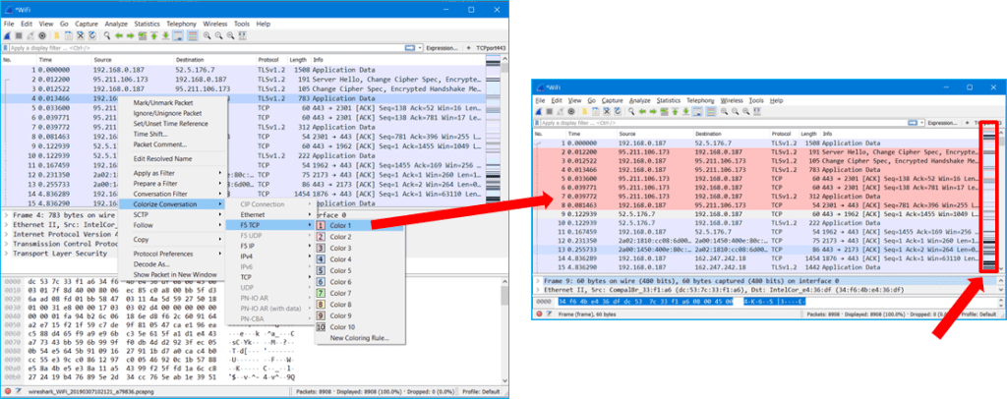
Task: Click Profile: Default in left status bar
Action: pos(481,391)
